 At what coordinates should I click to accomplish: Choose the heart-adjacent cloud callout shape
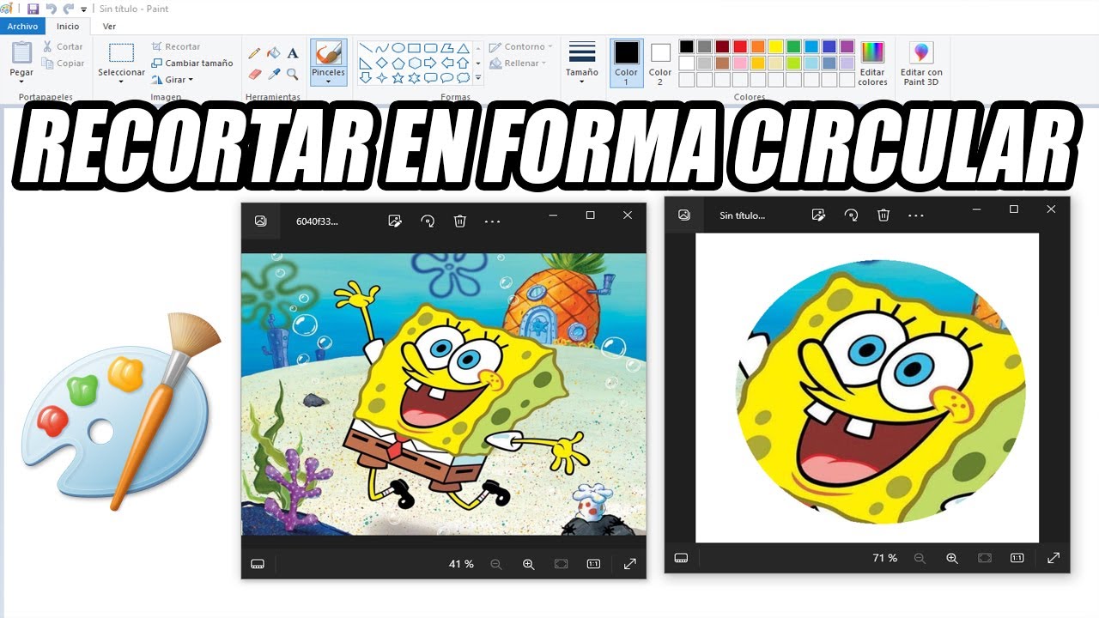pyautogui.click(x=464, y=78)
